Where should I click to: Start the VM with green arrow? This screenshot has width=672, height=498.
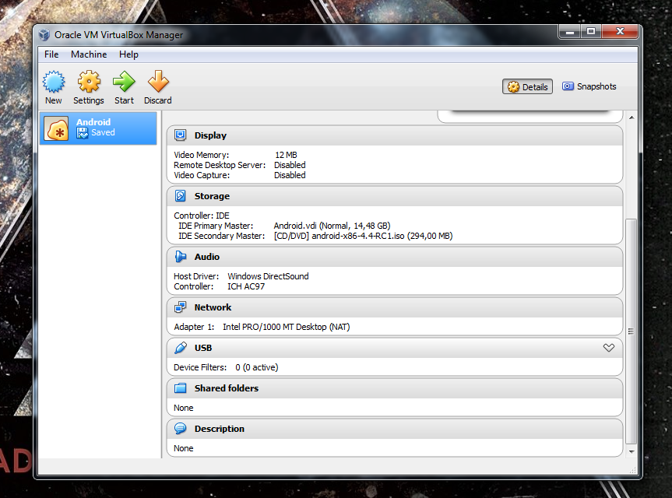[124, 82]
